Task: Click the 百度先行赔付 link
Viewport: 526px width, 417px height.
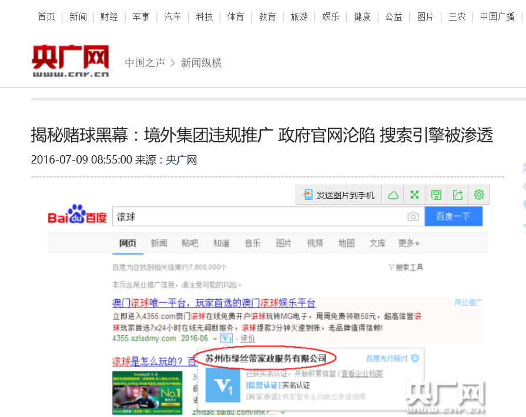Action: [387, 359]
